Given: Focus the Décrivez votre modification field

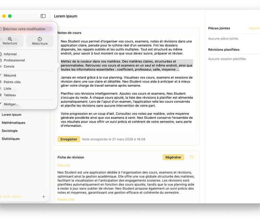Looking at the screenshot, I should coord(26,29).
